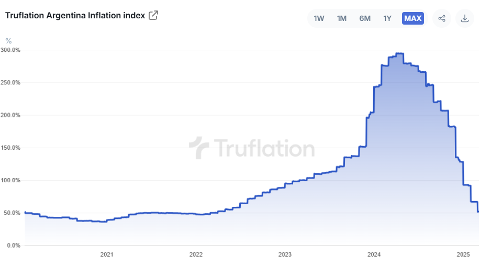Click the 100.0% y-axis label
The width and height of the screenshot is (480, 266).
(x=10, y=181)
